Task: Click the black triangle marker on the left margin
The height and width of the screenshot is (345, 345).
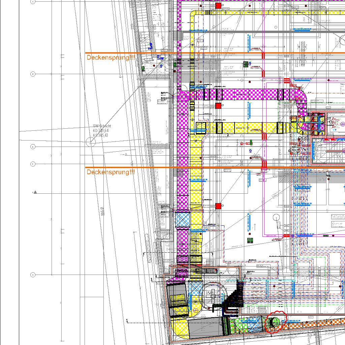Action: point(35,192)
